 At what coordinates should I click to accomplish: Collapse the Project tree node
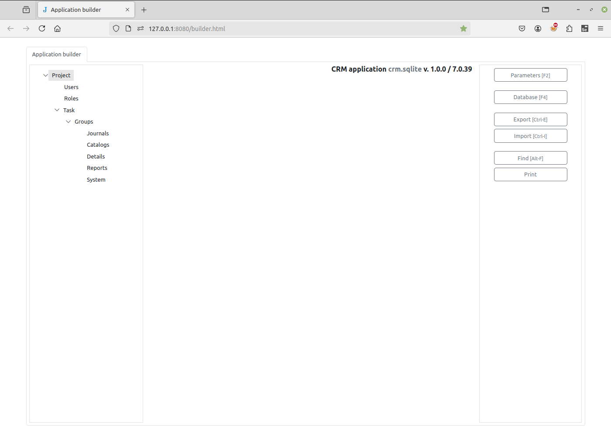point(45,75)
